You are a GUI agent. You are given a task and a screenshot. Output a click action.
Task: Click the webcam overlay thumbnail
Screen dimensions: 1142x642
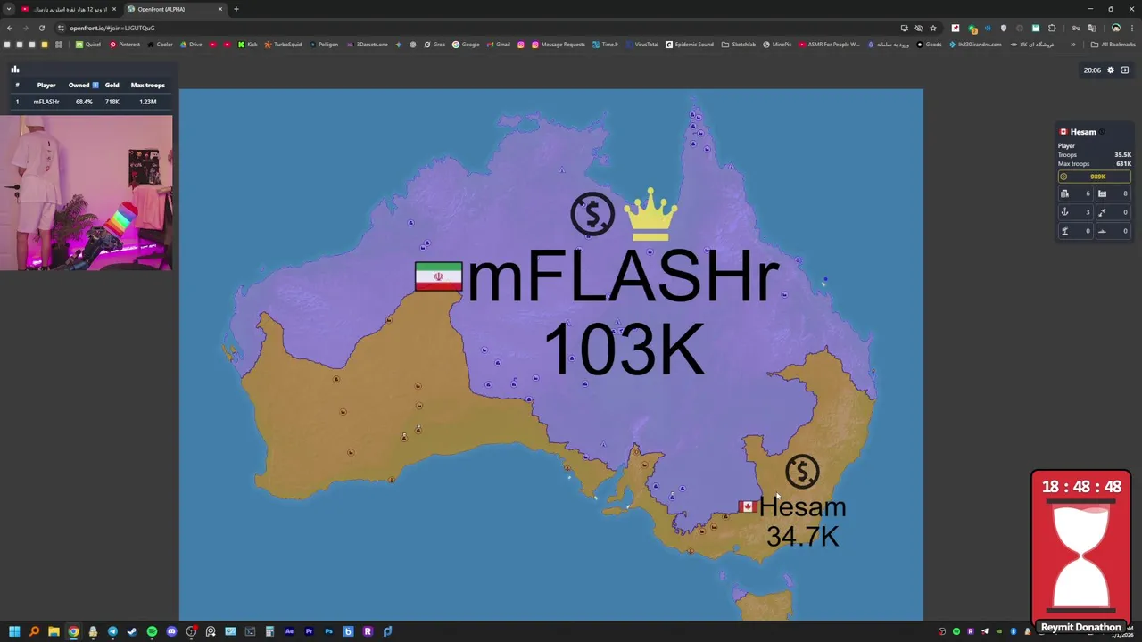pos(87,193)
